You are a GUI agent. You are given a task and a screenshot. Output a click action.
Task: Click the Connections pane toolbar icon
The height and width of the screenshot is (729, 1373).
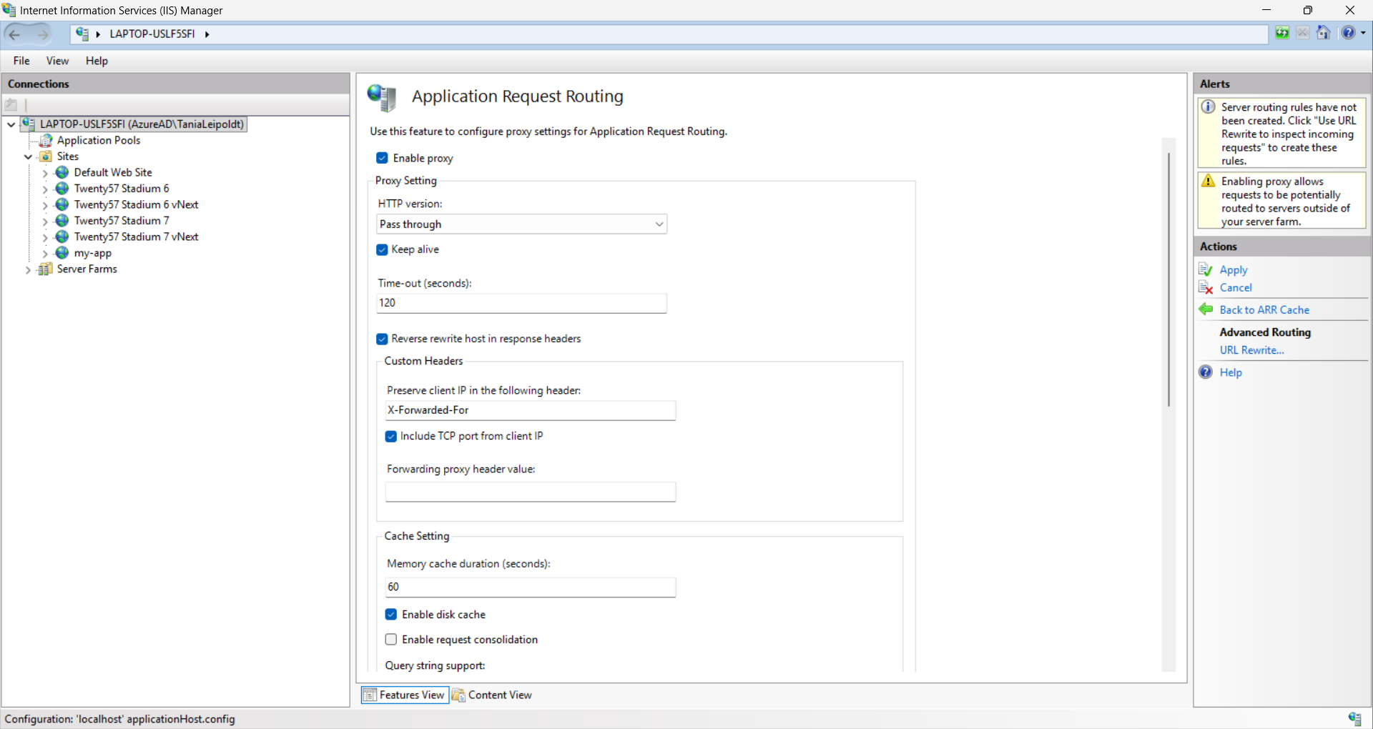[11, 104]
